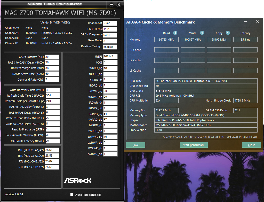Click the BIOS Version value H.A0

pos(206,130)
